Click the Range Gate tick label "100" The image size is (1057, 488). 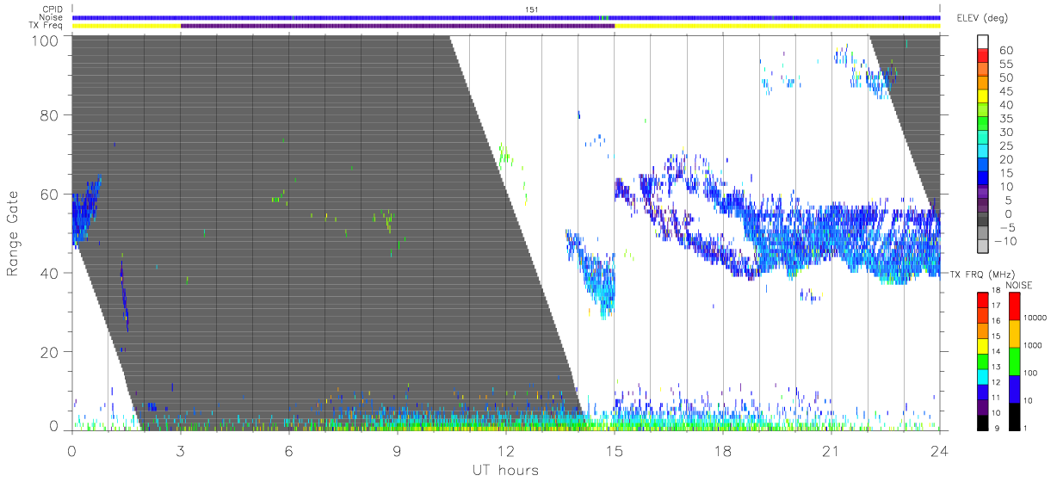click(x=46, y=40)
